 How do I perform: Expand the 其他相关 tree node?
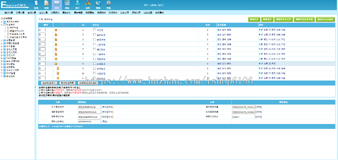(x=2, y=76)
